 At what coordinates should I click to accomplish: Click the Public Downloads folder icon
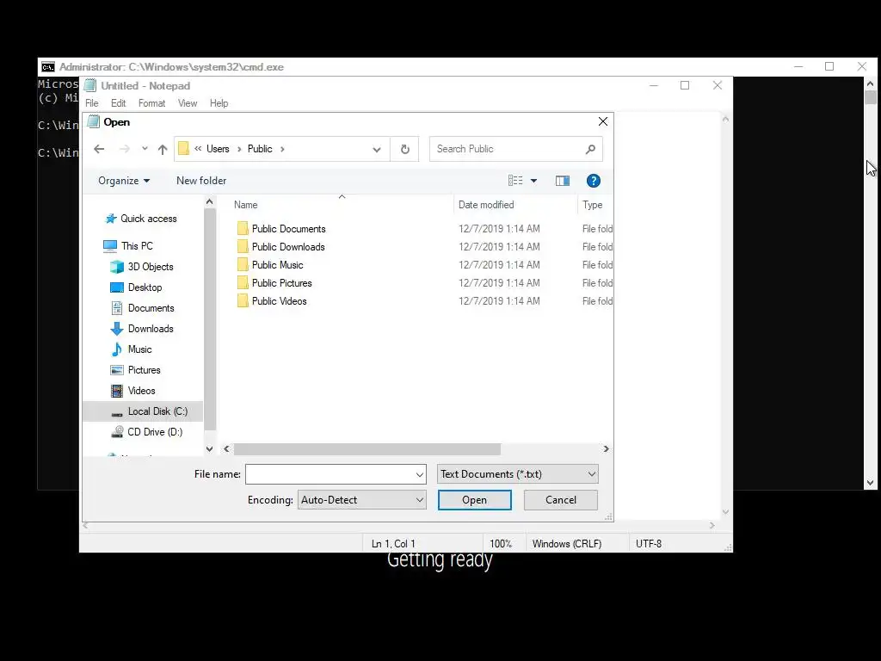coord(243,246)
